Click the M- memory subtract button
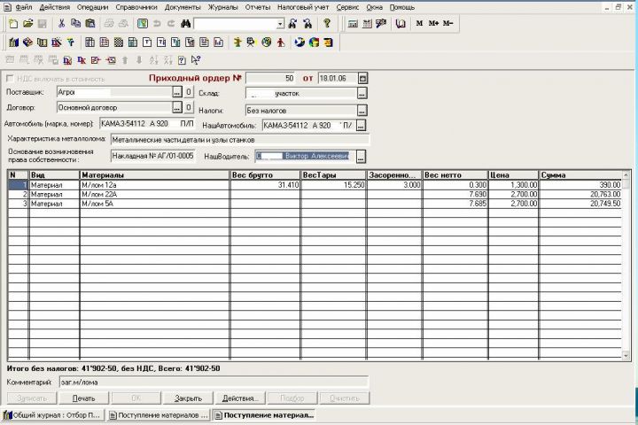This screenshot has width=638, height=425. pos(448,24)
